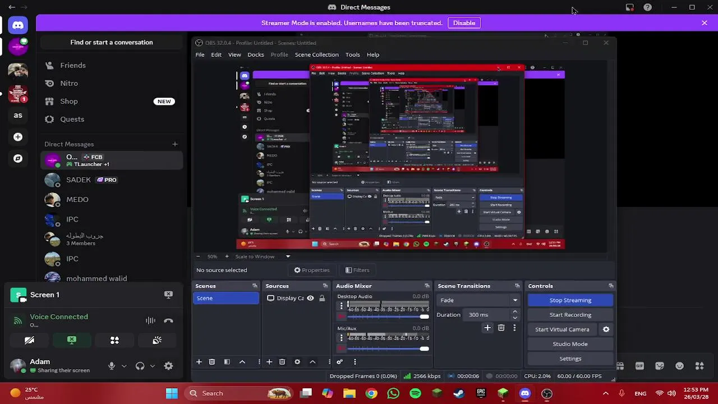Open the Discord soundboard icon
Viewport: 718px width, 404px height.
[x=157, y=340]
